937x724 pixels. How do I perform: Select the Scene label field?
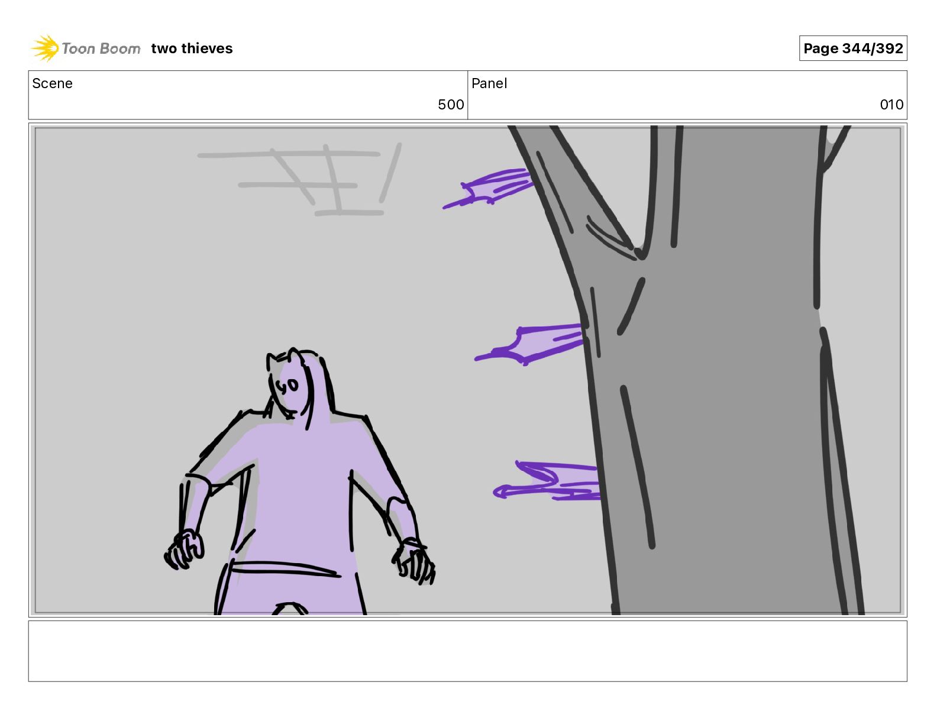(x=248, y=95)
